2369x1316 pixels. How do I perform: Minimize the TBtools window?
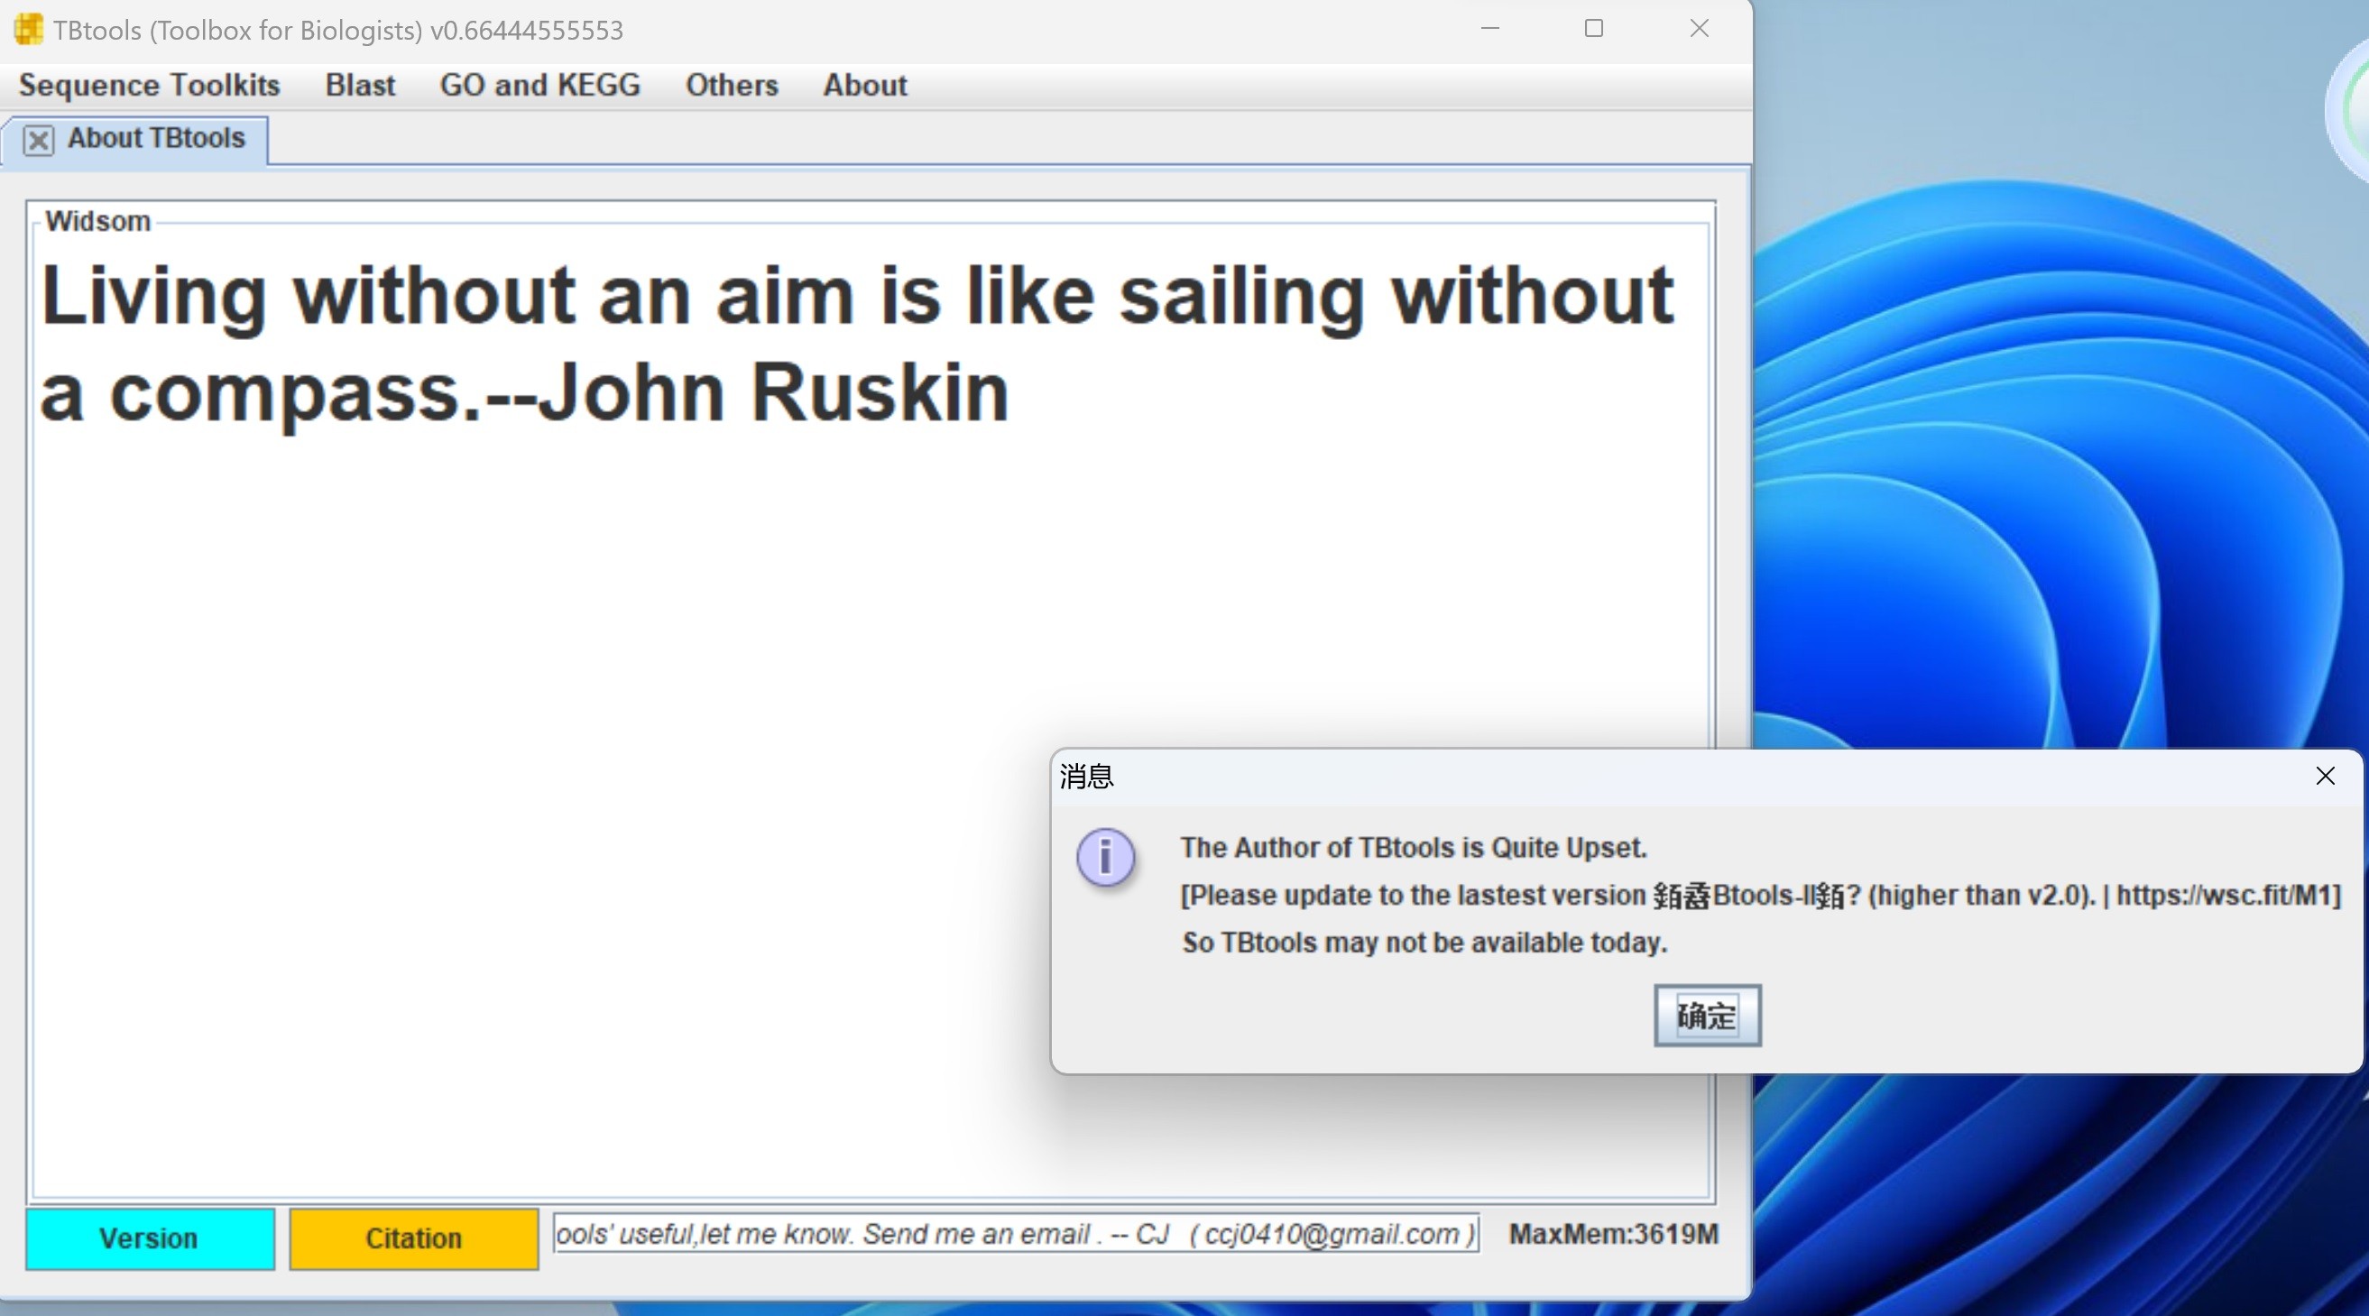tap(1489, 29)
